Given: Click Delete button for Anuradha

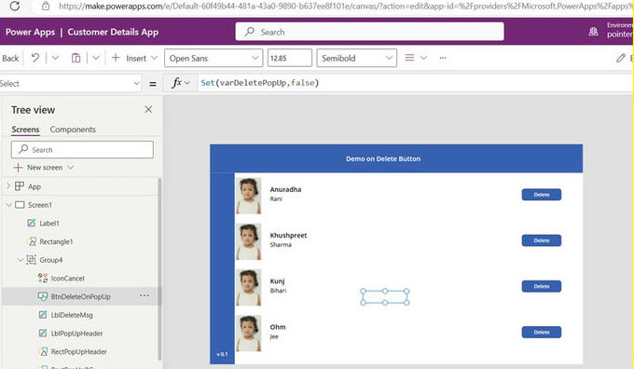Looking at the screenshot, I should [x=542, y=195].
